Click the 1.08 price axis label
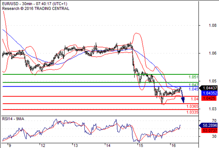 (x=213, y=25)
